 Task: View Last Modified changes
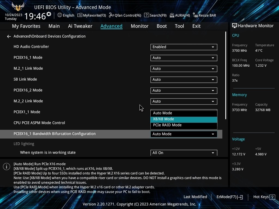(195, 197)
